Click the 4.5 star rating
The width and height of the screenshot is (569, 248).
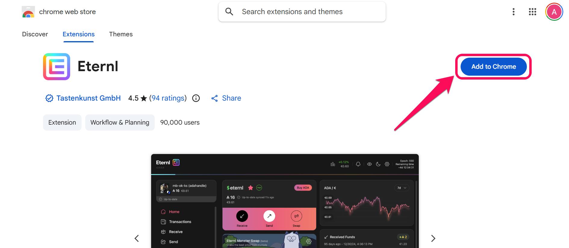click(x=137, y=98)
